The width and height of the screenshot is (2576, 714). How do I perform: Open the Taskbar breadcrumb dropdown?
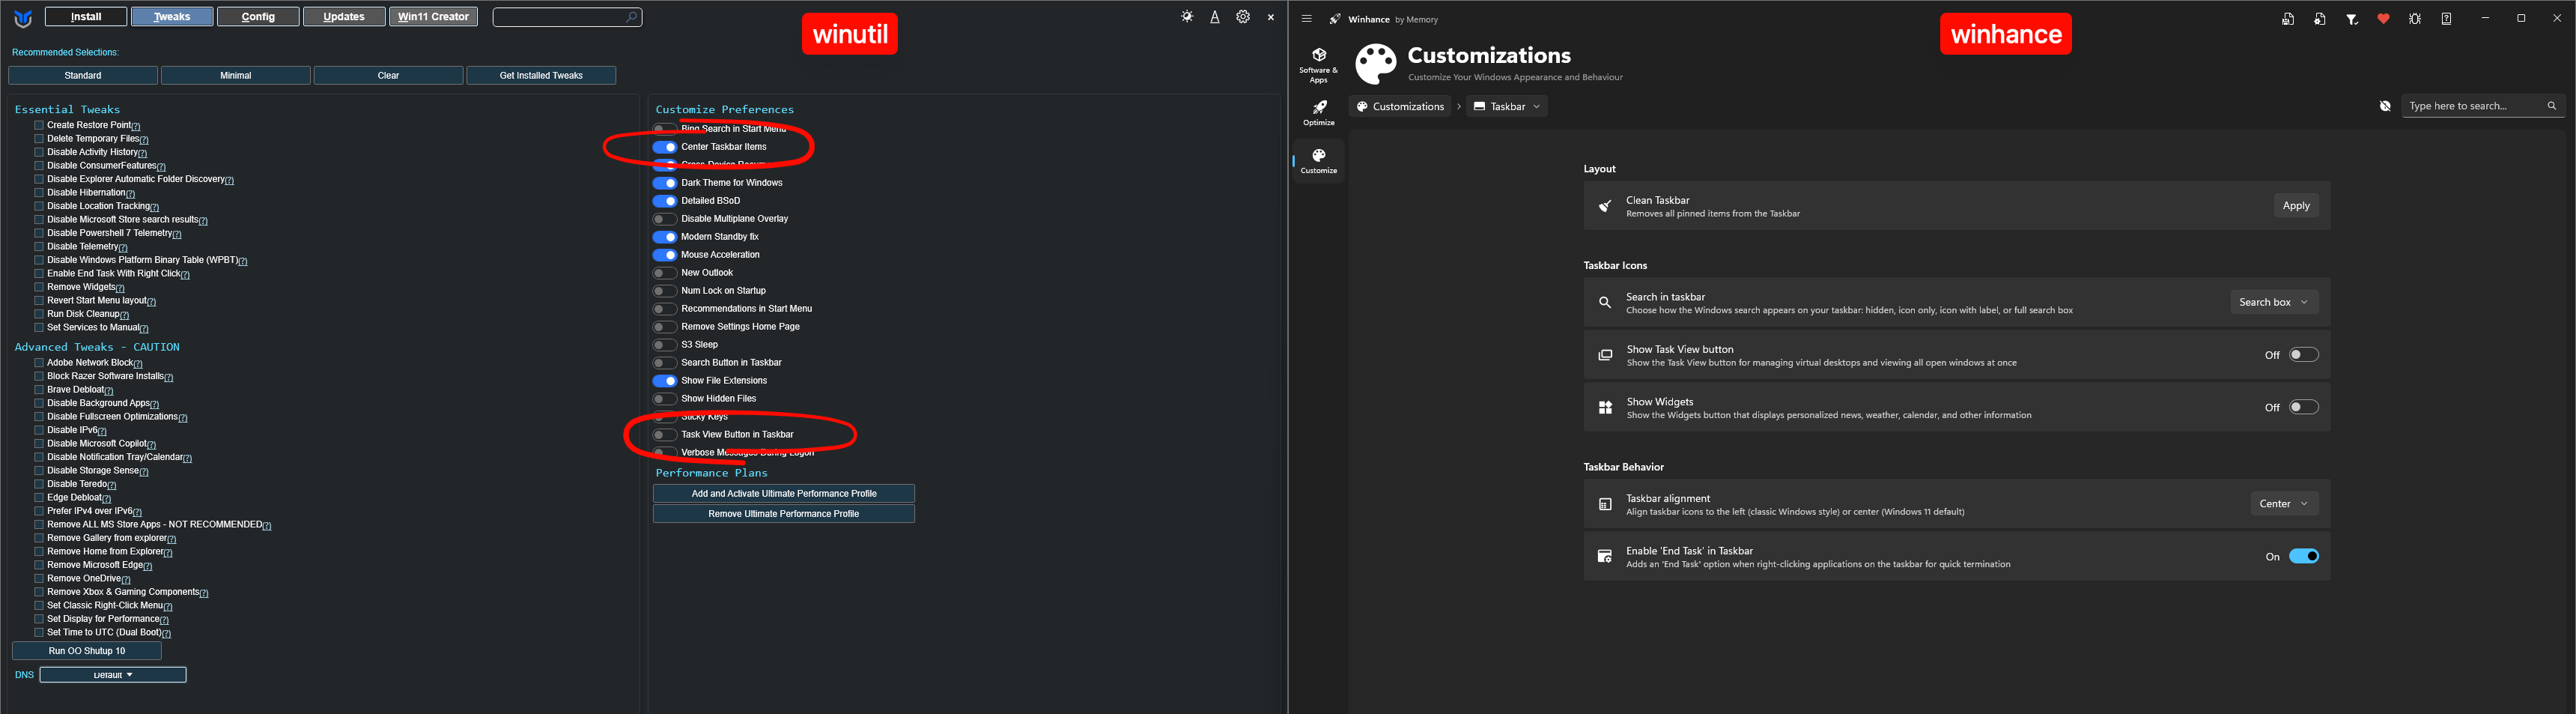tap(1507, 106)
